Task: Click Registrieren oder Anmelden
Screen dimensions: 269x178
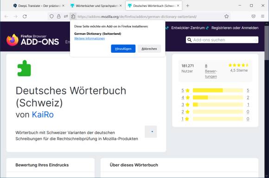Action: coord(235,28)
